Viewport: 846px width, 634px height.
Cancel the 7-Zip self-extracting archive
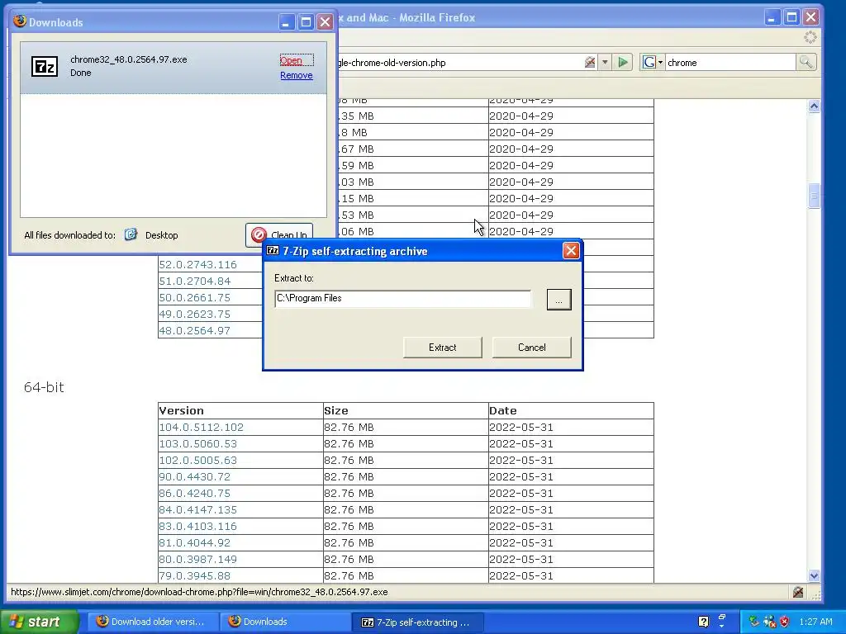[x=531, y=348]
